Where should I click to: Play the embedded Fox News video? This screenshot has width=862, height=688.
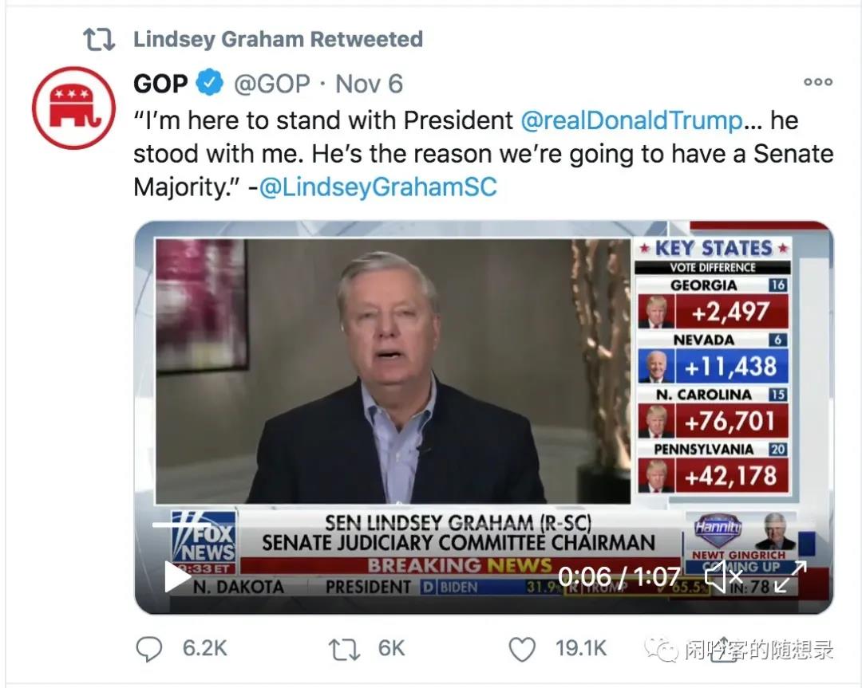click(x=177, y=576)
